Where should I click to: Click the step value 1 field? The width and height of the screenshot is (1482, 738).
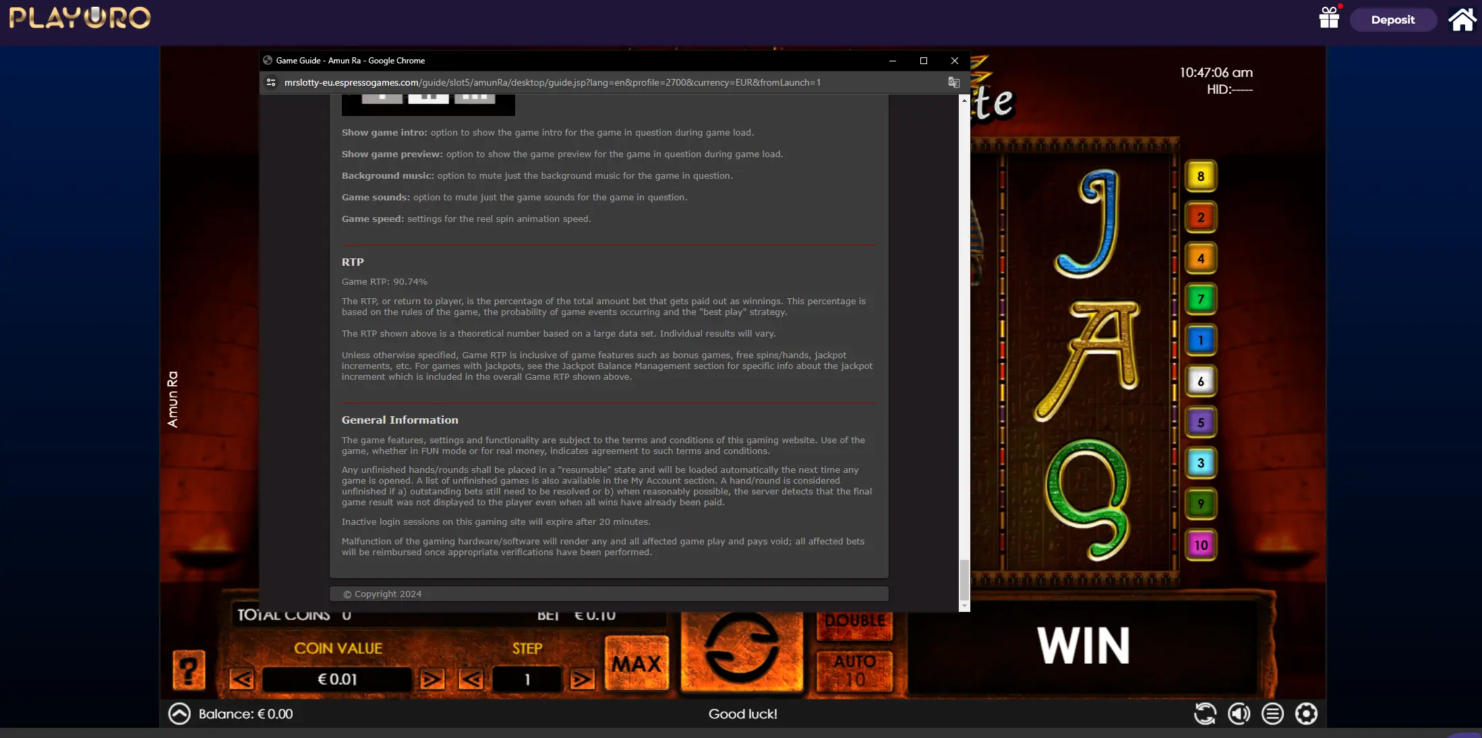point(527,679)
